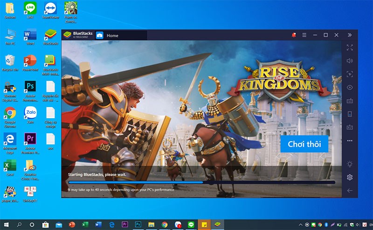Select Plants vs. Zombies desktop icon
Image resolution: width=373 pixels, height=230 pixels.
tap(71, 13)
